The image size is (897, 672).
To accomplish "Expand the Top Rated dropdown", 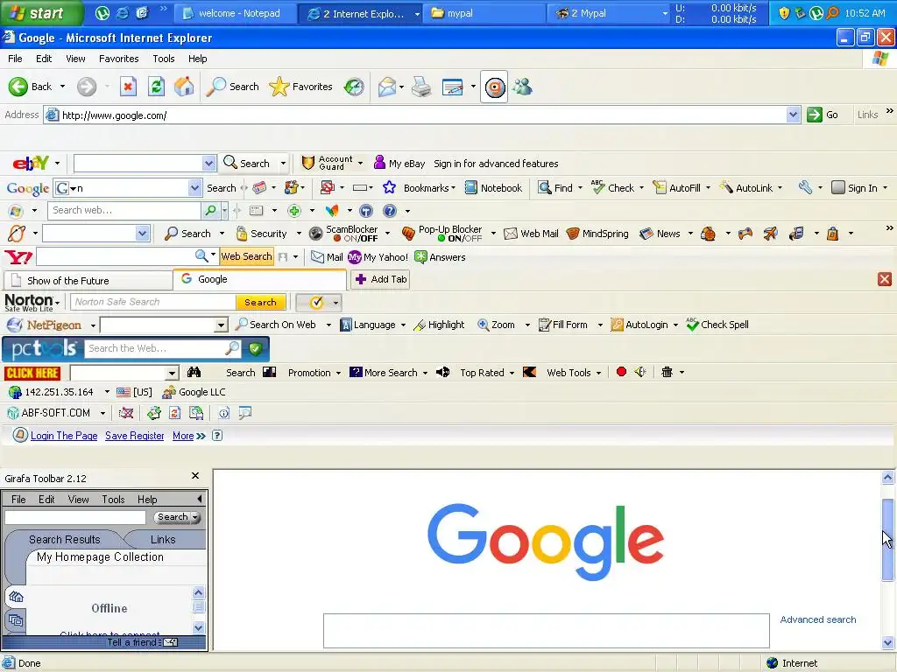I will (512, 373).
